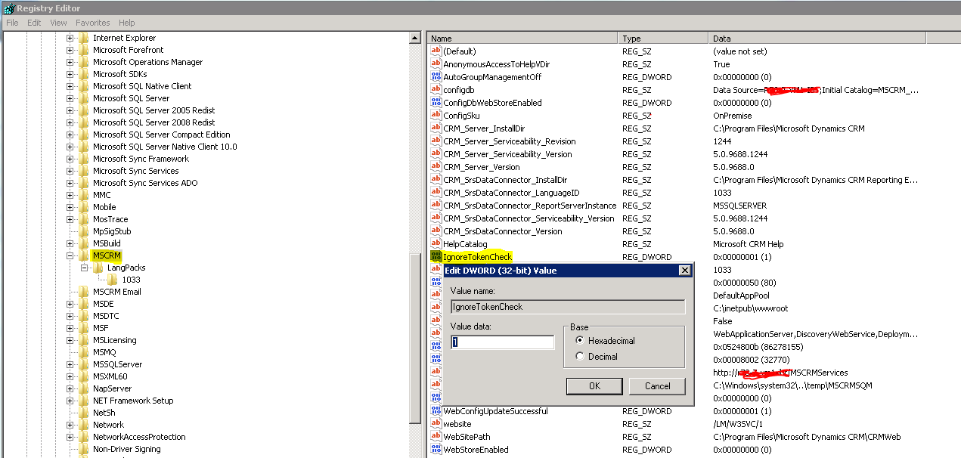
Task: Click the icon beside CRM_Server_Version
Action: pyautogui.click(x=436, y=167)
